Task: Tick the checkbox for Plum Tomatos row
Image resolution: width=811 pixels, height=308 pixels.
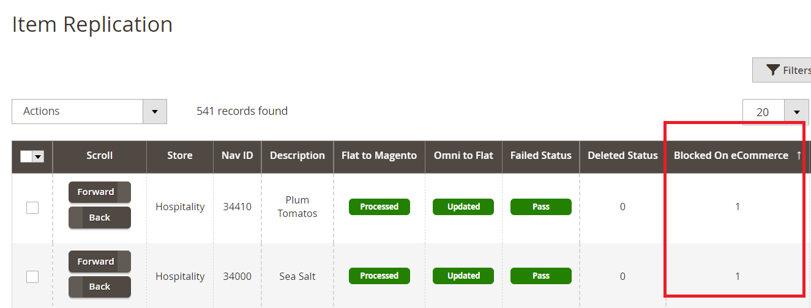Action: [x=32, y=208]
